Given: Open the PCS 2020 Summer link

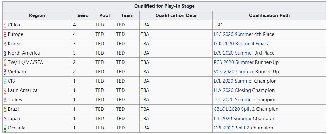Looking at the screenshot, I should pos(233,62).
